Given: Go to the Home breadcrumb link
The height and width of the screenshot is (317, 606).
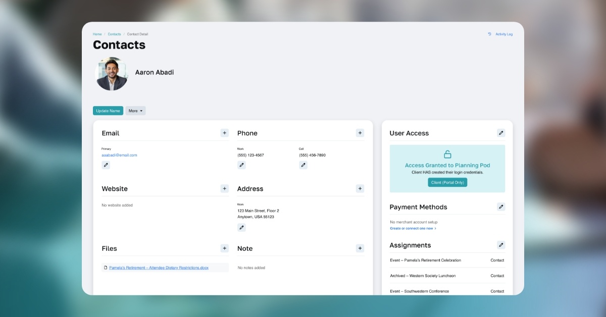Looking at the screenshot, I should 97,34.
